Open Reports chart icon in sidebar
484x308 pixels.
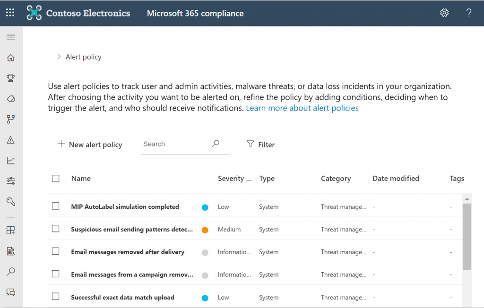[x=11, y=161]
